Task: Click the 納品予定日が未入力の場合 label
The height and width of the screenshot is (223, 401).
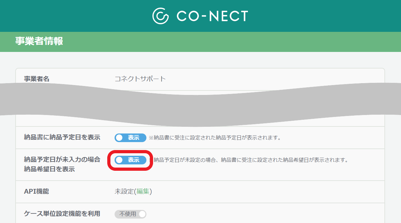Action: 62,160
